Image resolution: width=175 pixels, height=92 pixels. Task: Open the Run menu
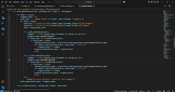[x=31, y=2]
